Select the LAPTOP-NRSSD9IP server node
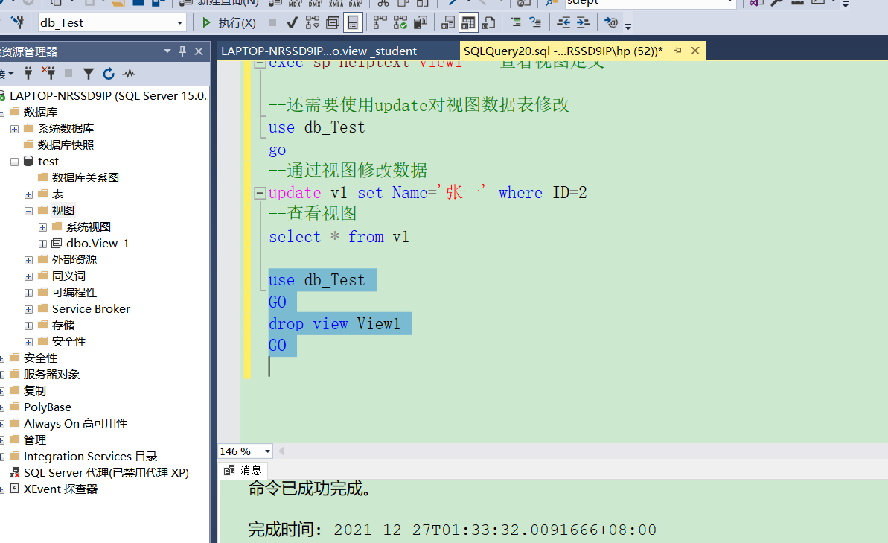Image resolution: width=888 pixels, height=543 pixels. pyautogui.click(x=109, y=96)
